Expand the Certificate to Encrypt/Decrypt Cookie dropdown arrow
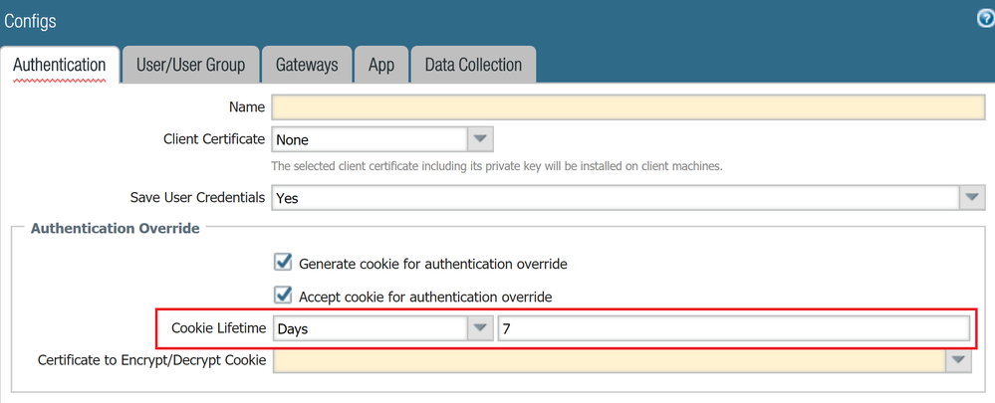The width and height of the screenshot is (995, 403). [x=958, y=360]
